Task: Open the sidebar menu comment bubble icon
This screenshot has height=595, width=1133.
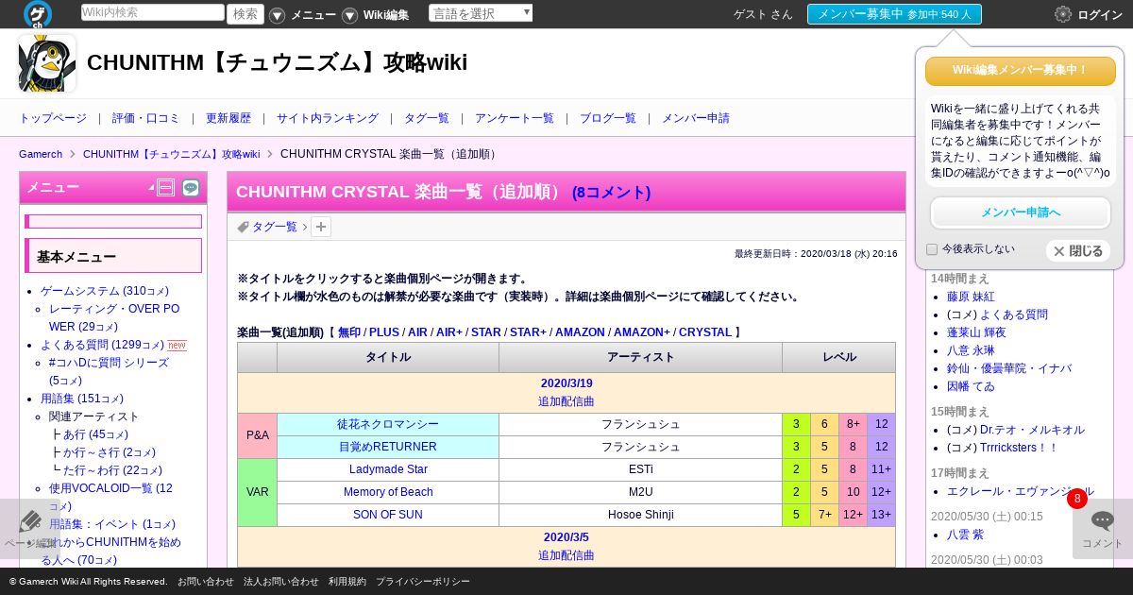Action: click(x=191, y=188)
